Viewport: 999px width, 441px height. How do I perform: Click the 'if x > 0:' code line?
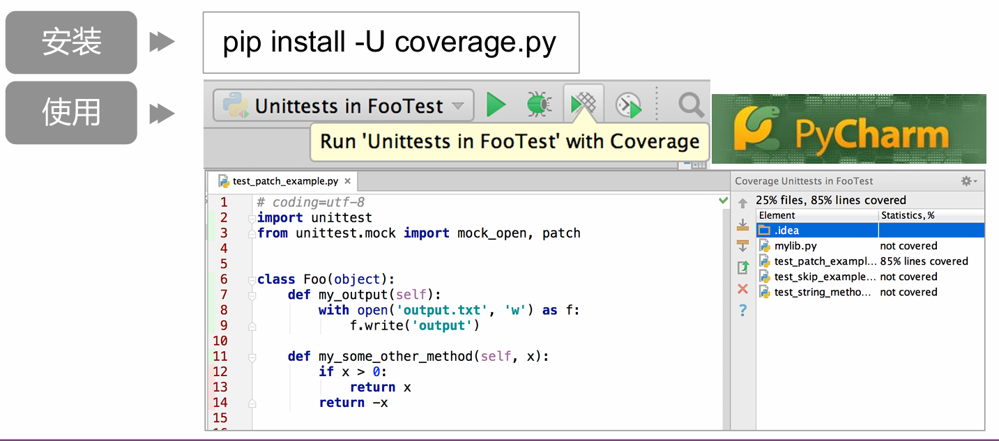[x=353, y=372]
